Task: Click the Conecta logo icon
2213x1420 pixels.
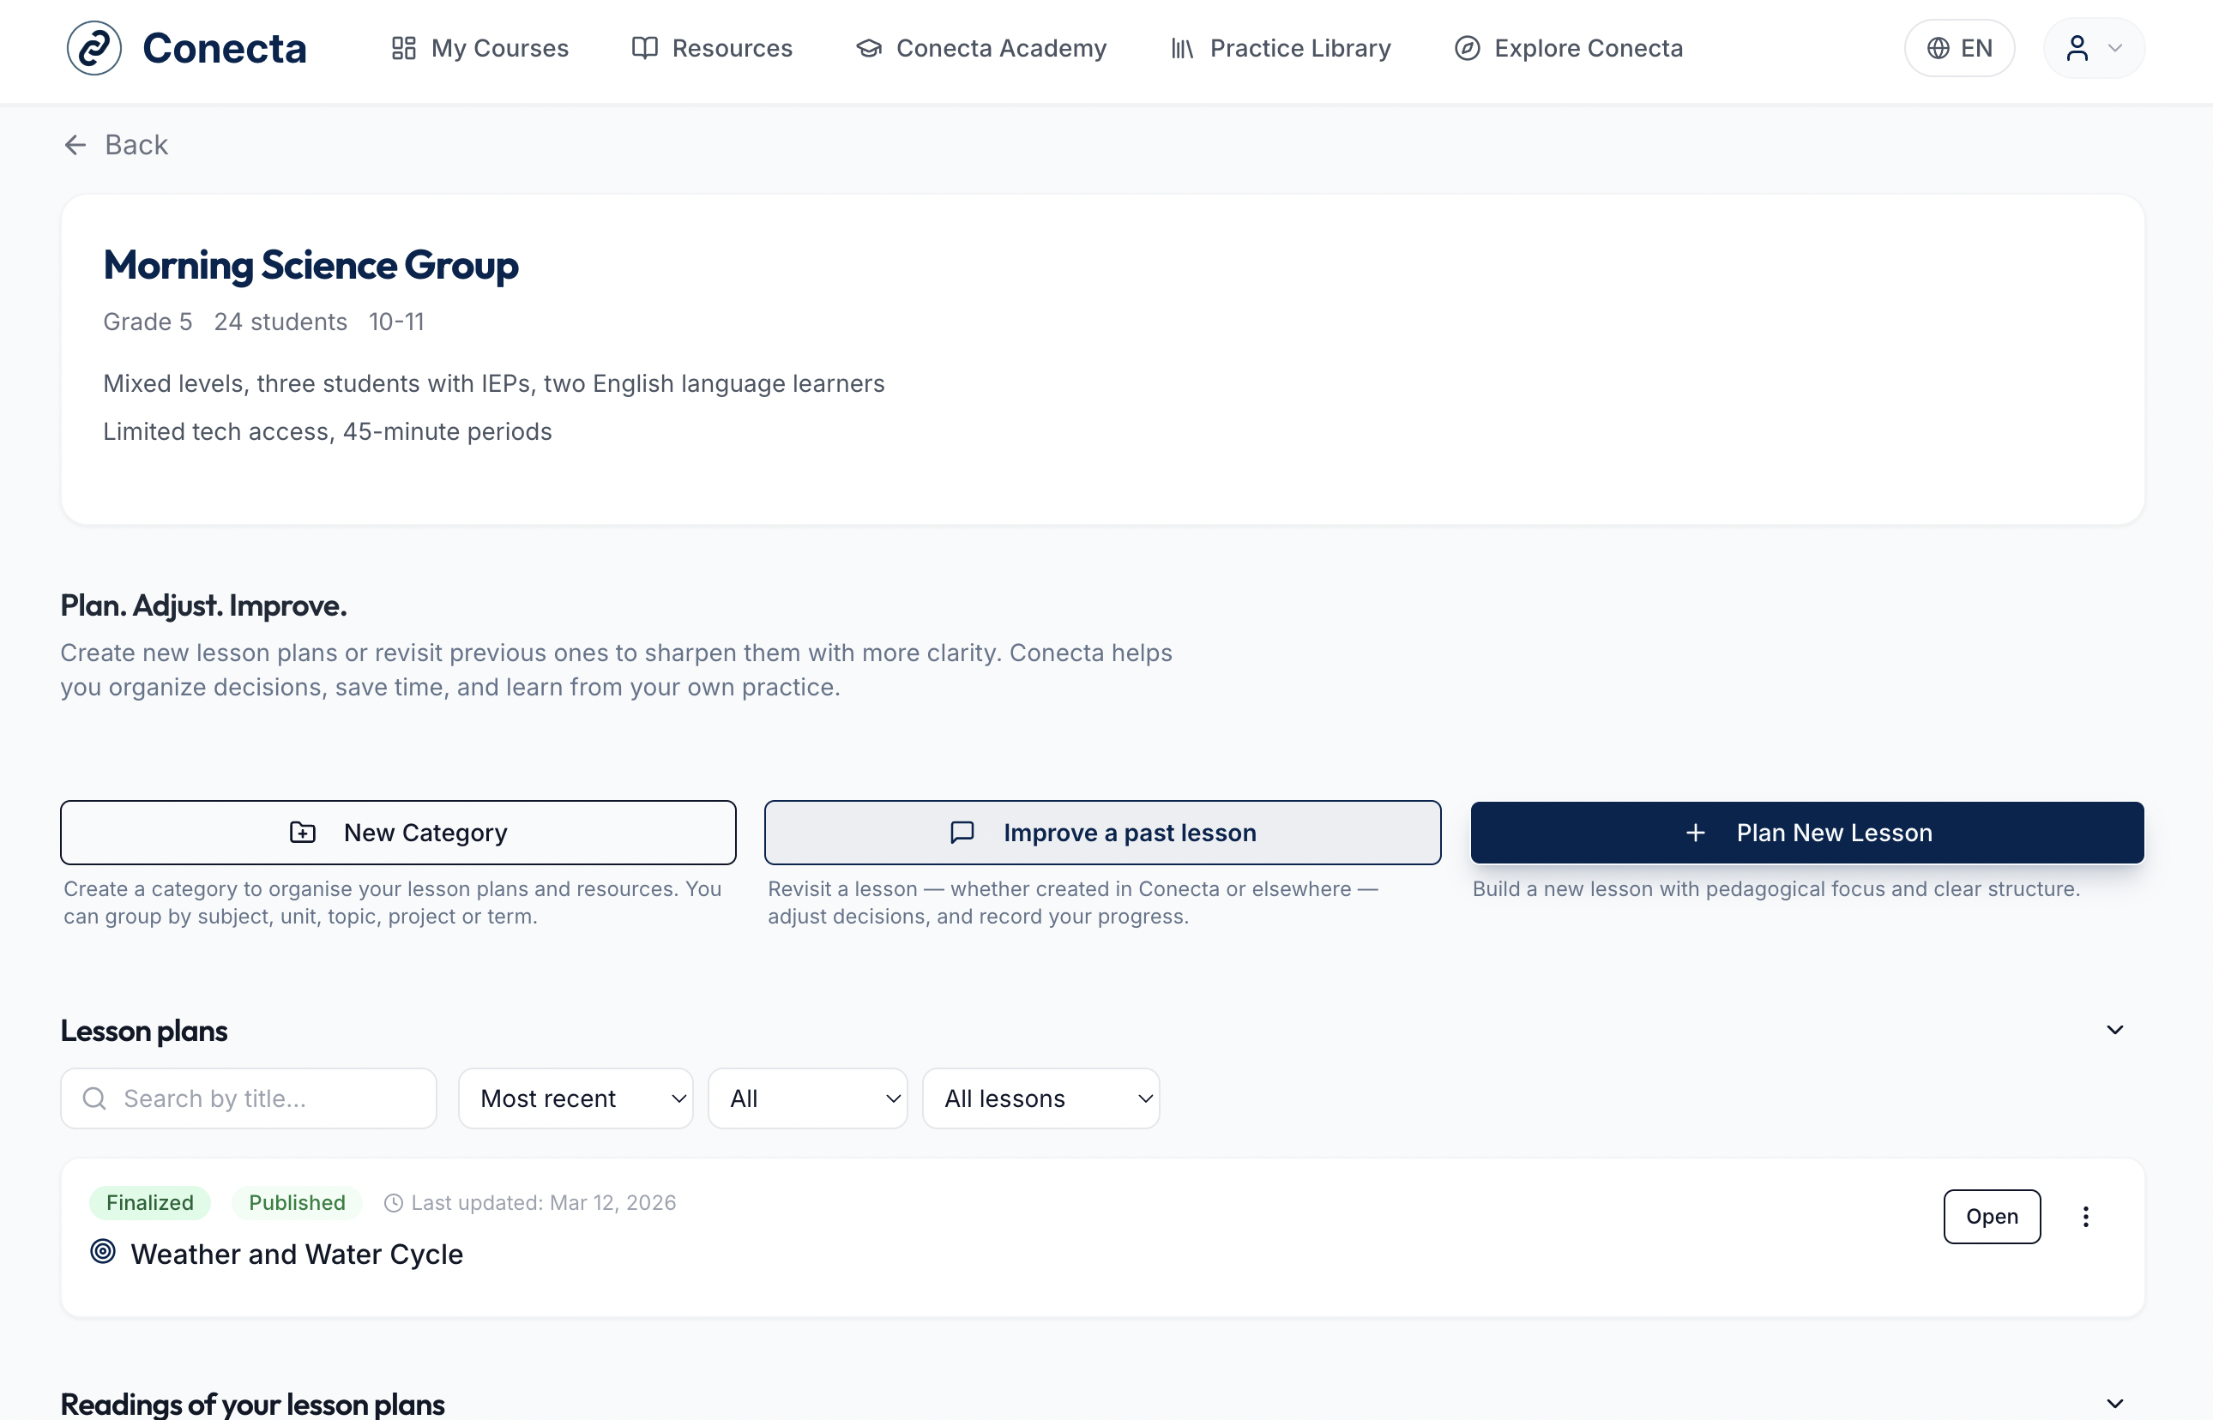Action: tap(94, 48)
